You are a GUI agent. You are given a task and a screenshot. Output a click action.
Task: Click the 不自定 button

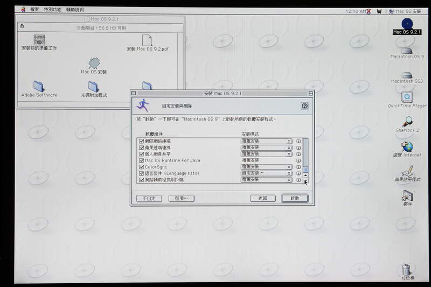coord(149,198)
